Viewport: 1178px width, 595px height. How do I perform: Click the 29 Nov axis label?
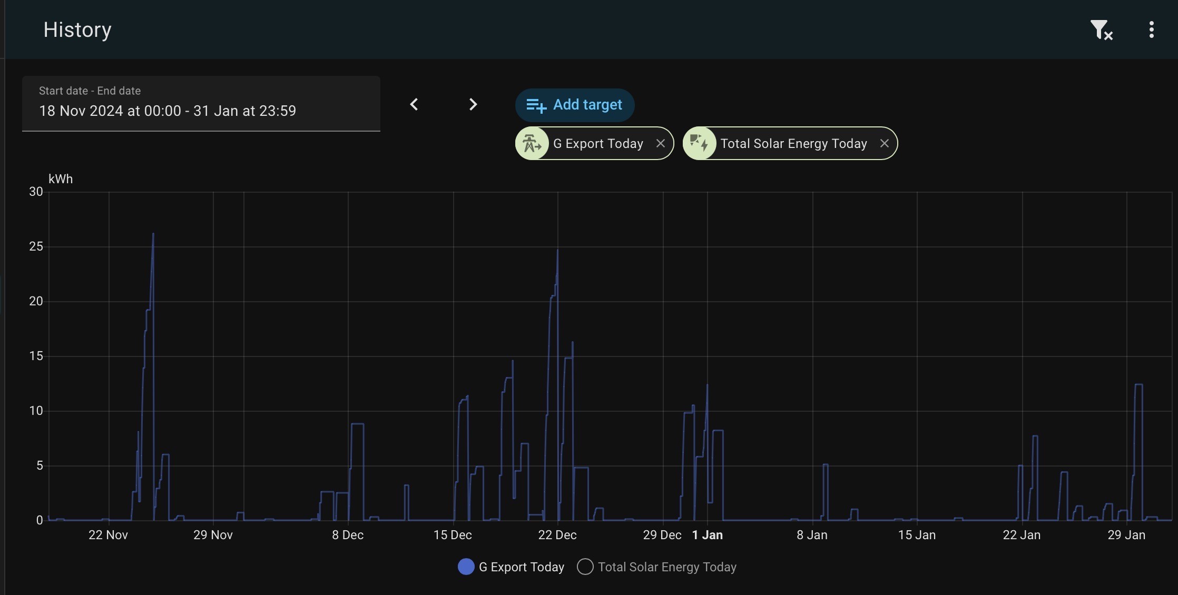(213, 535)
